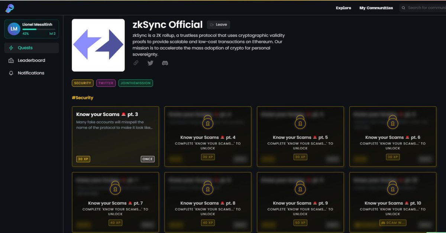Click the search magnifier icon

tap(404, 8)
